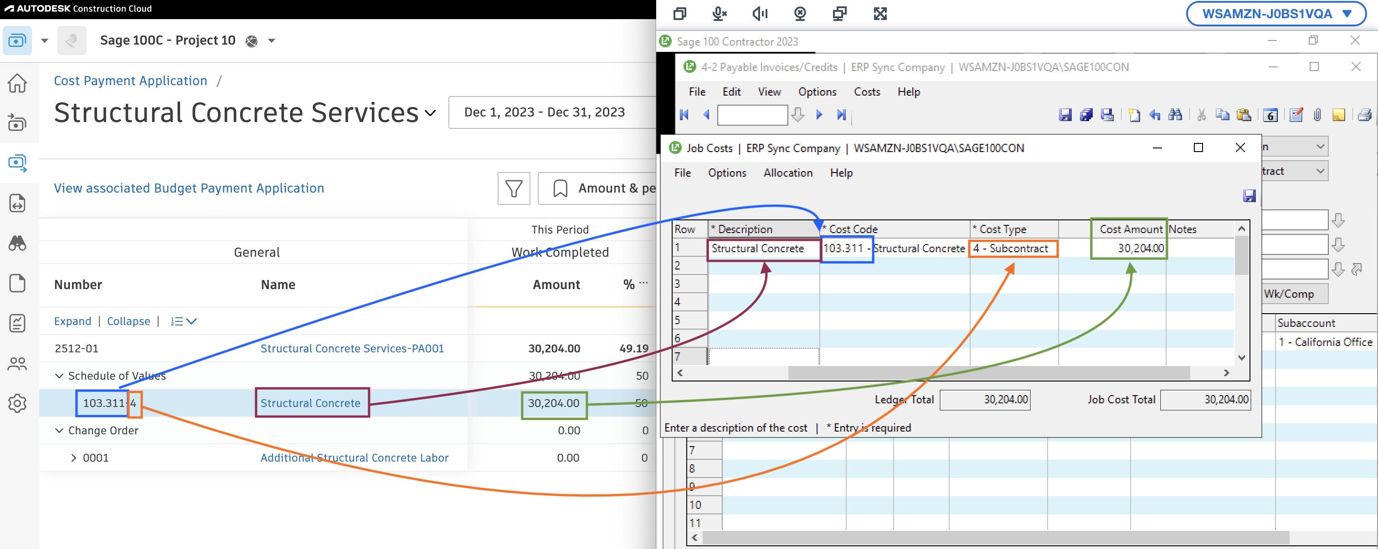Open View associated Budget Payment Application link
Screen dimensions: 1378x549
(x=189, y=188)
